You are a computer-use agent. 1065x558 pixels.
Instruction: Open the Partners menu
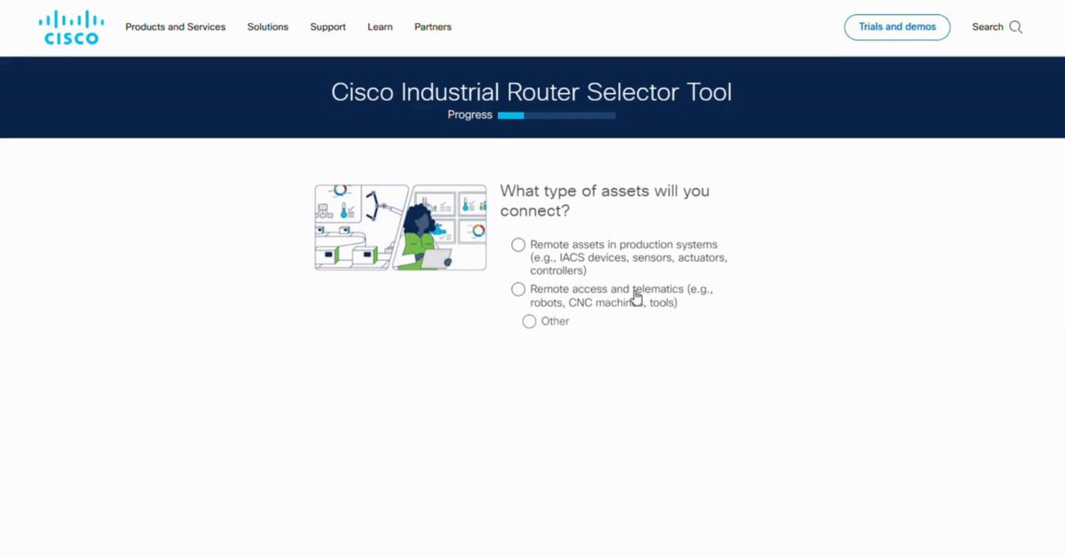[433, 27]
